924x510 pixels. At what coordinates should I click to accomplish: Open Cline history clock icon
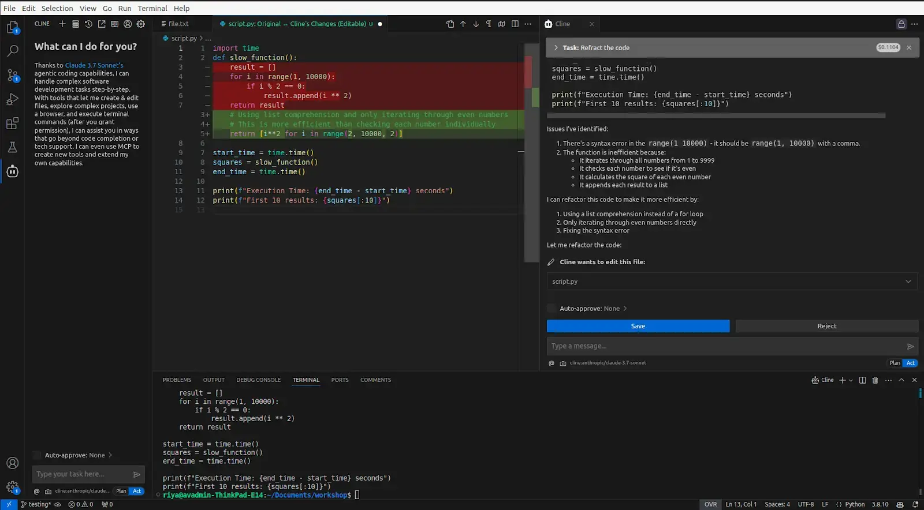88,24
